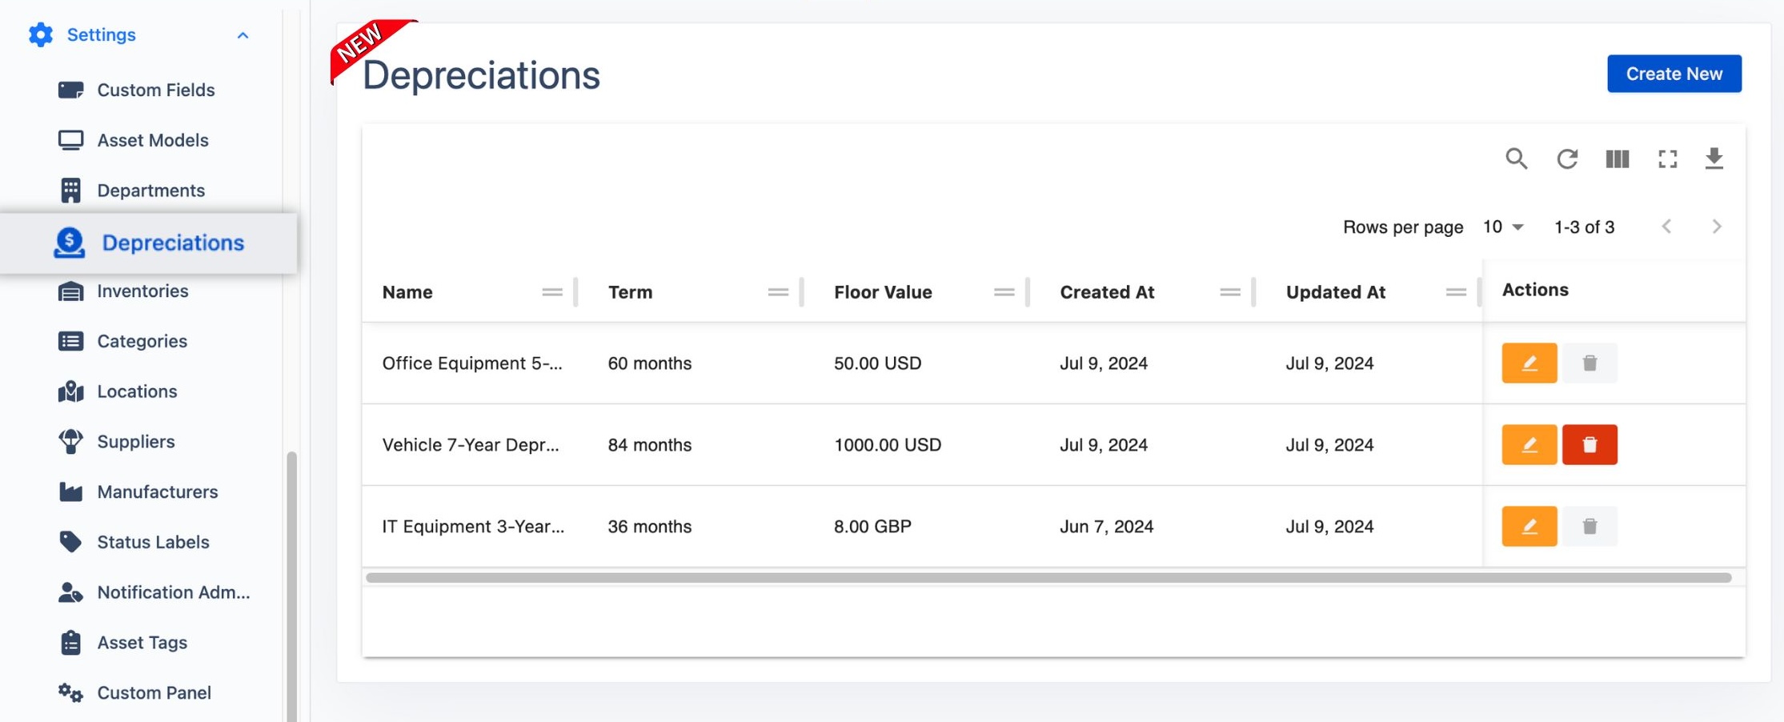Click the sidebar vertical scrollbar
Viewport: 1784px width, 722px height.
(x=291, y=584)
